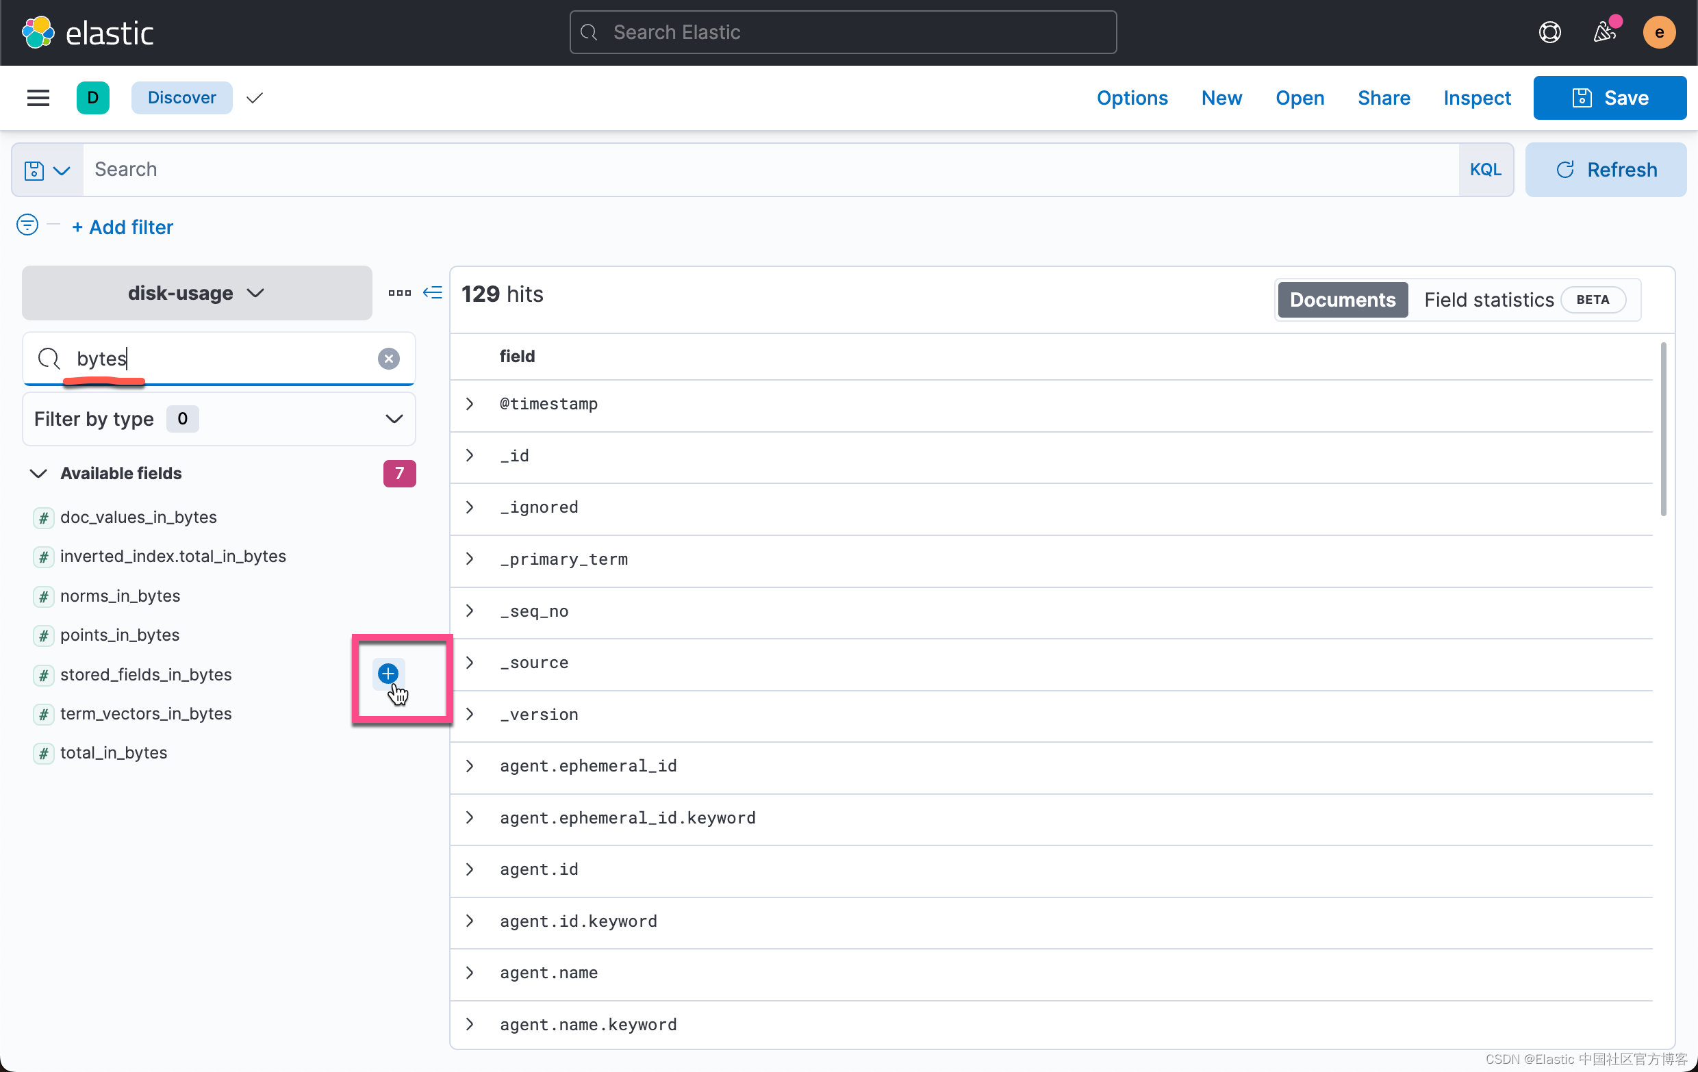Open the main hamburger navigation menu
Image resolution: width=1698 pixels, height=1072 pixels.
[38, 97]
